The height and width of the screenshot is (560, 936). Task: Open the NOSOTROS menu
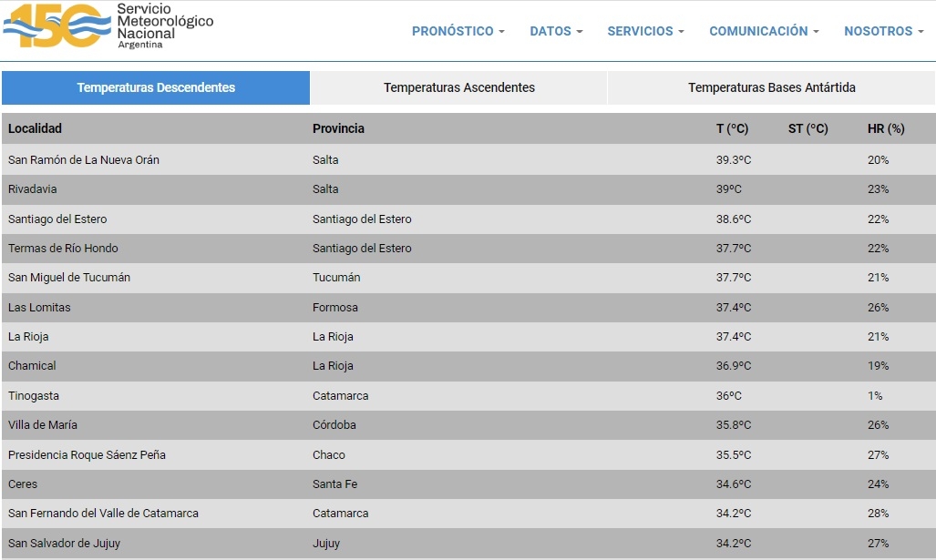point(883,31)
